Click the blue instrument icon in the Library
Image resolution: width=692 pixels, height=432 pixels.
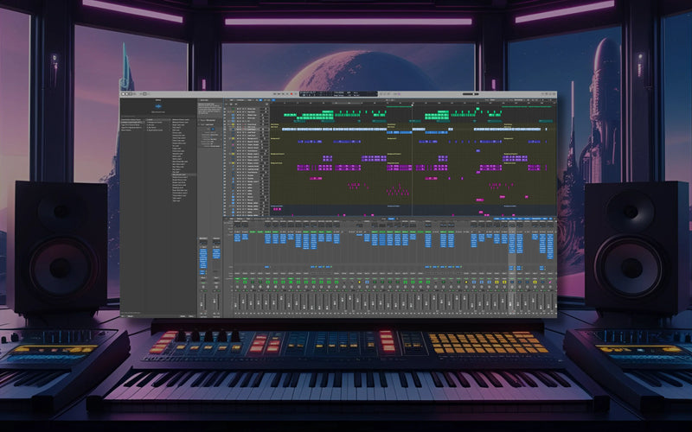pos(158,107)
